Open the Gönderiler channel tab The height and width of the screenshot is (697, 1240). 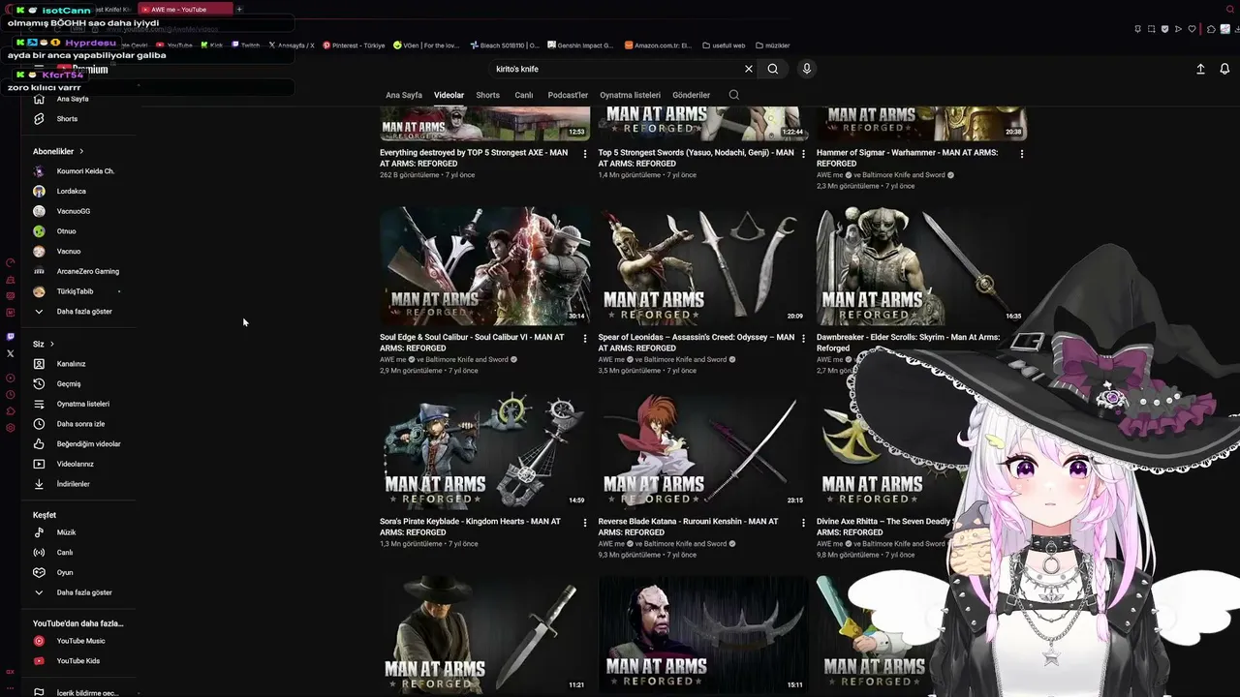pyautogui.click(x=692, y=95)
